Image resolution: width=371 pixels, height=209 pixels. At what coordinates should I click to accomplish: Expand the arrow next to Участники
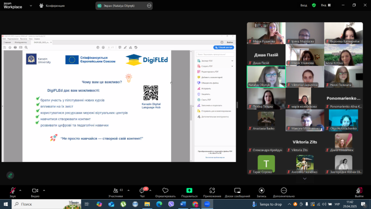tap(129, 190)
